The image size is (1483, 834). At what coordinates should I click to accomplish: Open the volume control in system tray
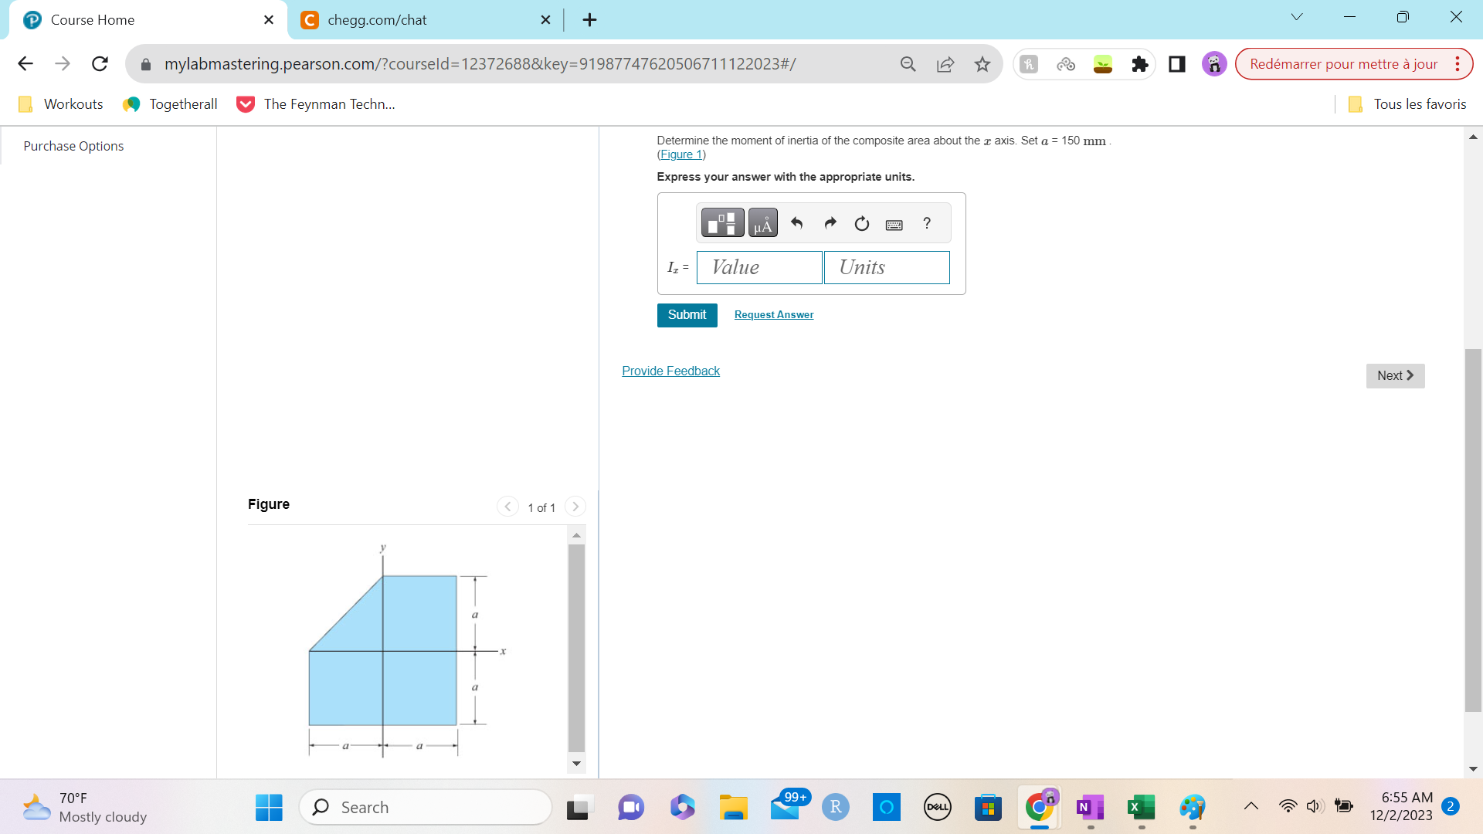[x=1315, y=805]
